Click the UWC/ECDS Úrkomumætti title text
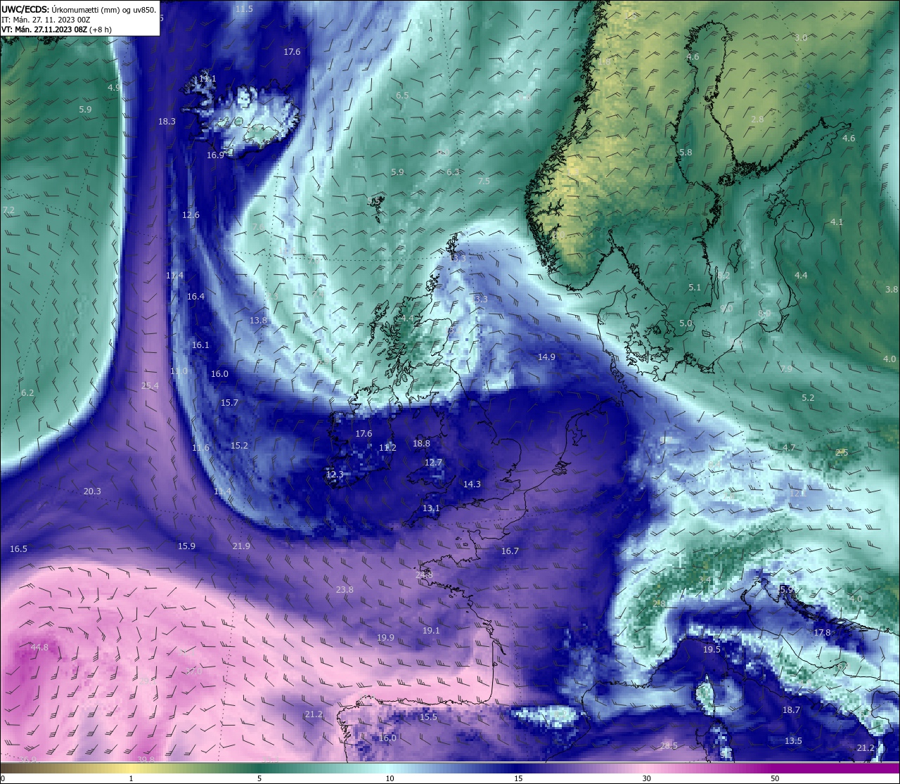This screenshot has width=900, height=784. pos(79,10)
